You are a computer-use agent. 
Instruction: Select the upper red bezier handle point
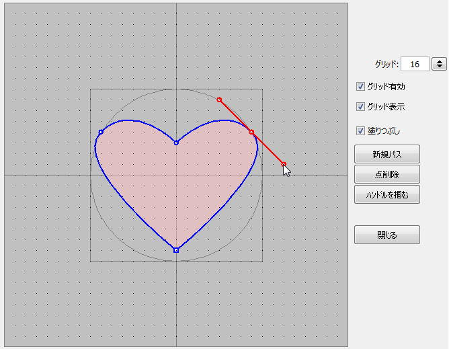coord(219,100)
